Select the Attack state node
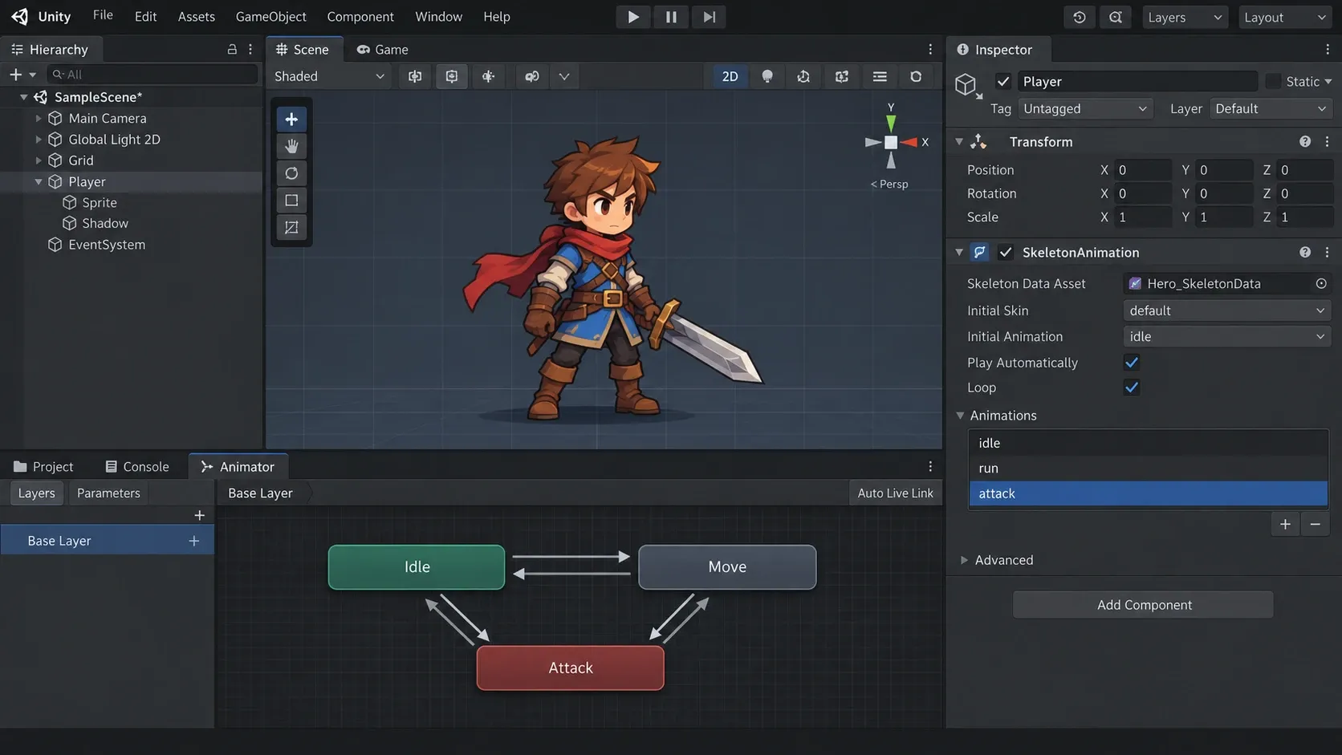Viewport: 1342px width, 755px height. [571, 668]
